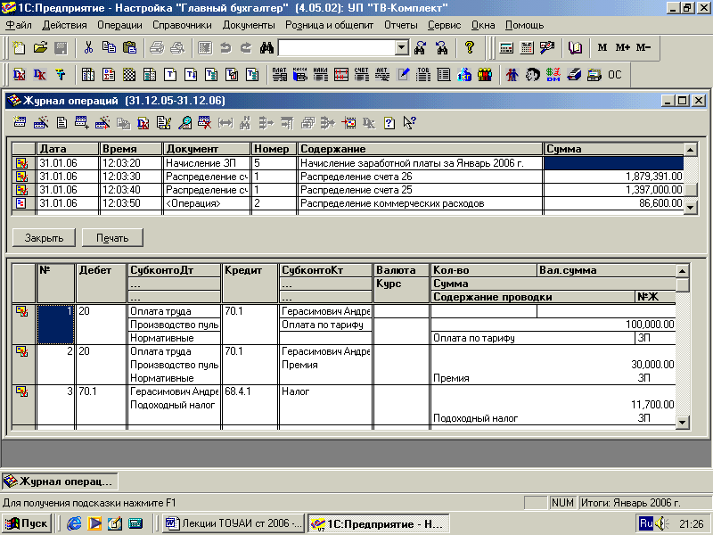Image resolution: width=713 pixels, height=535 pixels.
Task: Click the M− memory subtract button
Action: click(x=643, y=47)
